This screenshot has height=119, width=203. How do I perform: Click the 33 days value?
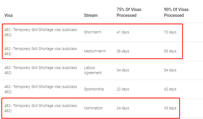point(170,108)
